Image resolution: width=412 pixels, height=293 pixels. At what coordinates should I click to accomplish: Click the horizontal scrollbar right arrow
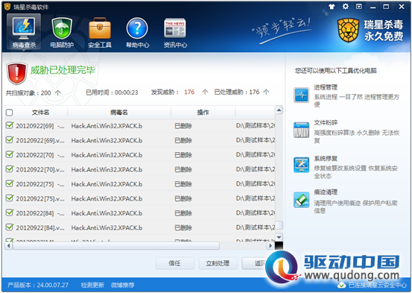click(x=270, y=245)
